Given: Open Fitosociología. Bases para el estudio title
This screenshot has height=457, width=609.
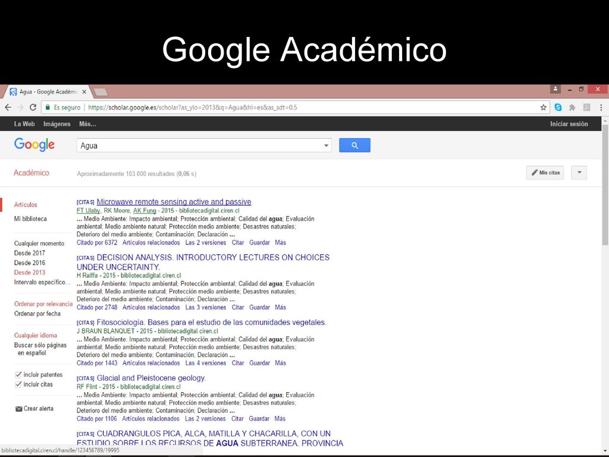Looking at the screenshot, I should click(x=212, y=322).
